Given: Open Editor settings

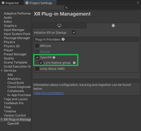Looking at the screenshot, I should click(x=8, y=22).
